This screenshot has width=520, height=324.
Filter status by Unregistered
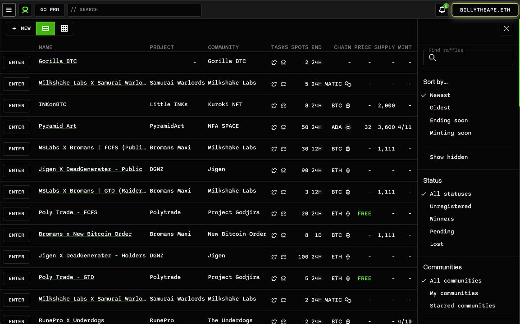tap(450, 207)
